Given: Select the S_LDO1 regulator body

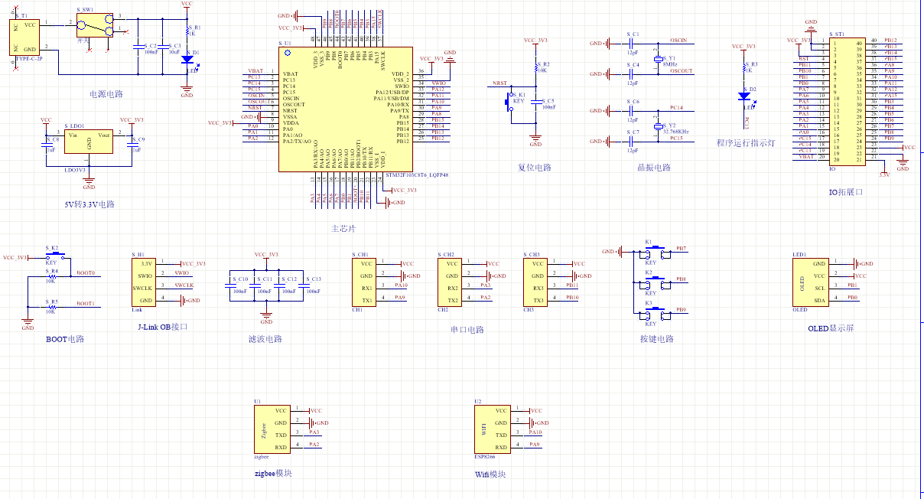Looking at the screenshot, I should click(x=89, y=142).
